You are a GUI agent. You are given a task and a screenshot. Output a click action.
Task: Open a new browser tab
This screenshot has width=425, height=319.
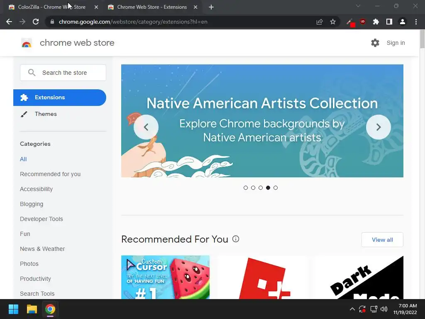(211, 7)
